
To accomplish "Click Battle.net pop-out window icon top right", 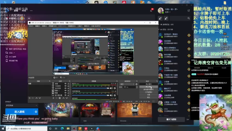I will tap(189, 10).
